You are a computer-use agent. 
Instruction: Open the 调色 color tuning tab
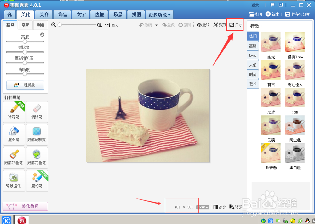(41, 25)
